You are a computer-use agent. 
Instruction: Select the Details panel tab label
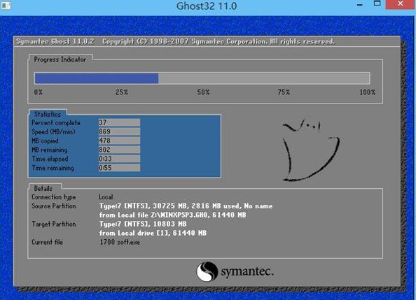(x=43, y=188)
